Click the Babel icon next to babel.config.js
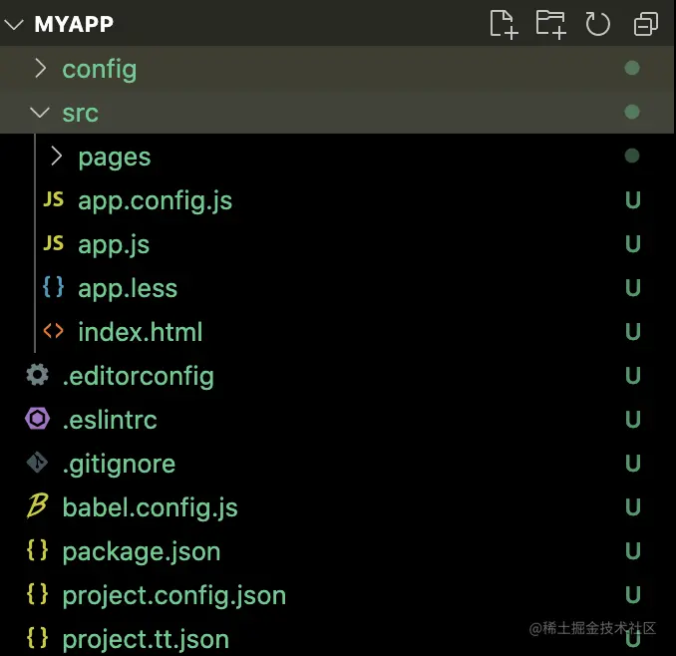The image size is (676, 656). [37, 507]
